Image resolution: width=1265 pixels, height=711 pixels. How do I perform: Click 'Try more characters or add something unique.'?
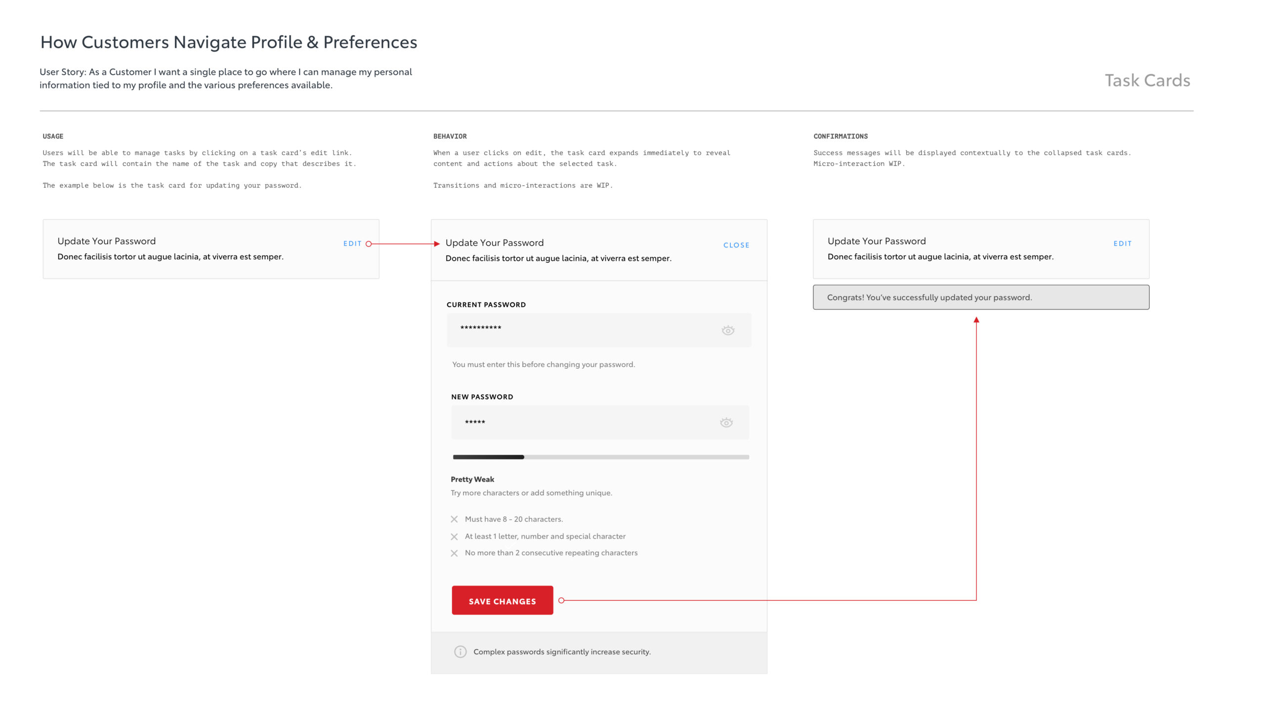click(x=531, y=493)
